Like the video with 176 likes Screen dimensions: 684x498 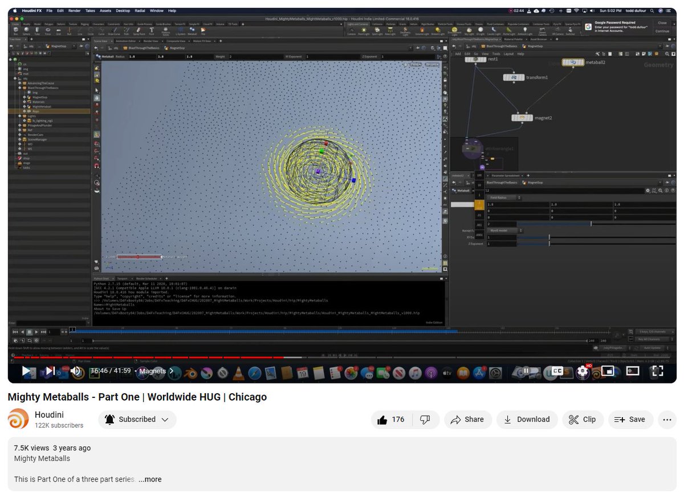point(390,419)
